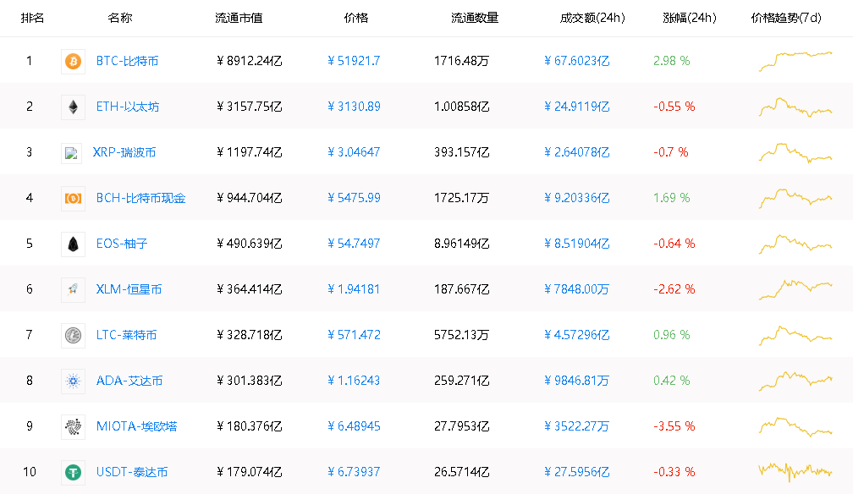Open USDT 7-day price trend chart
Viewport: 853px width, 494px height.
(795, 471)
